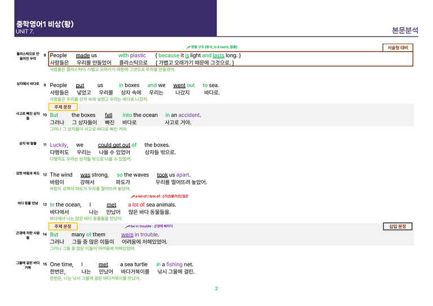Click the red a lot of / lots of note
The image size is (433, 306).
pyautogui.click(x=160, y=196)
